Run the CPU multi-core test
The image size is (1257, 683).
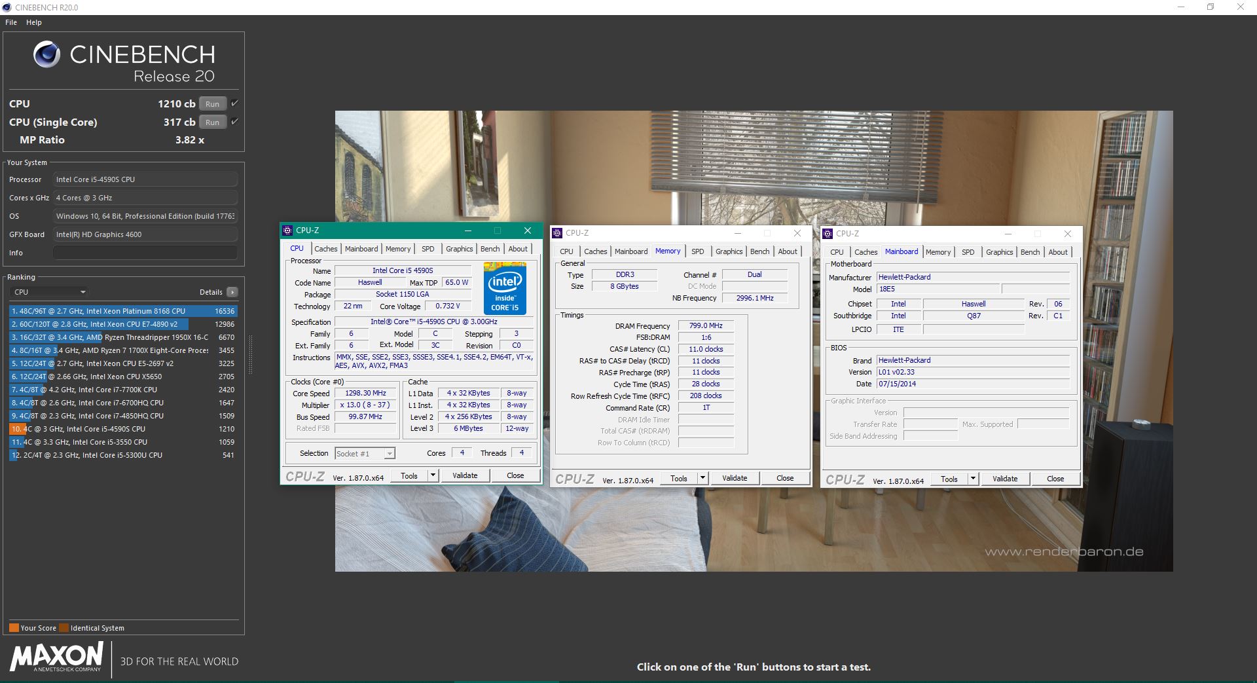pos(213,103)
